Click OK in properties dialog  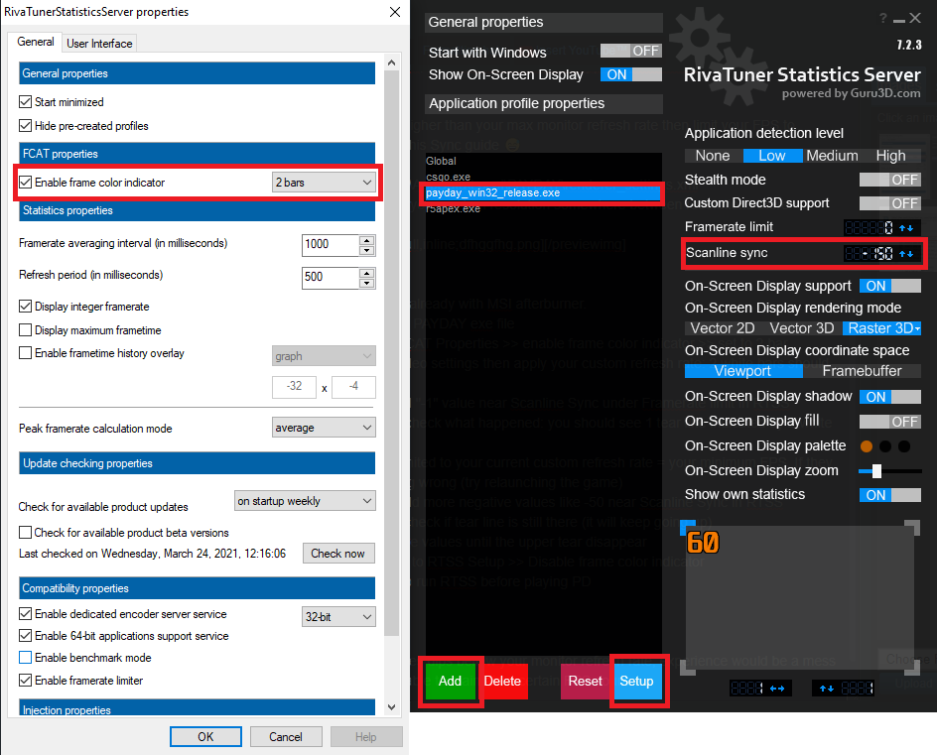click(205, 736)
